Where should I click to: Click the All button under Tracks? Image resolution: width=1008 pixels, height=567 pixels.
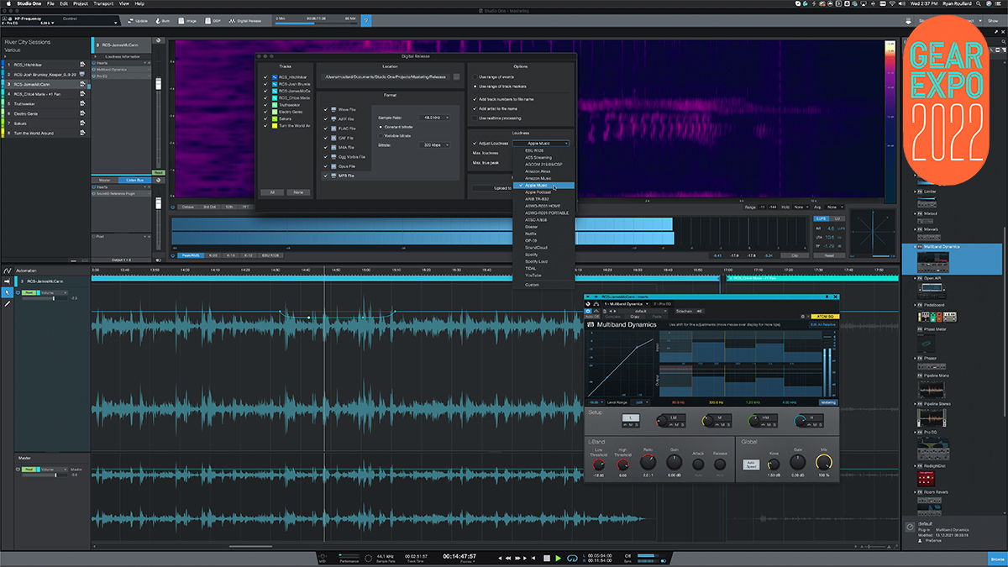click(x=270, y=192)
